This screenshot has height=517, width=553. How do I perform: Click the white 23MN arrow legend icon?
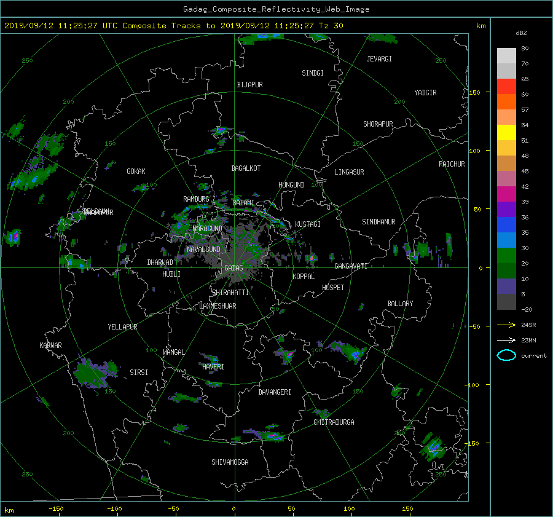coord(506,341)
